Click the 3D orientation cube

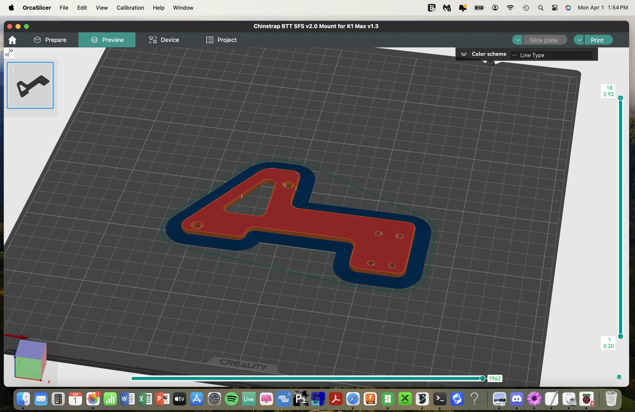click(x=30, y=360)
